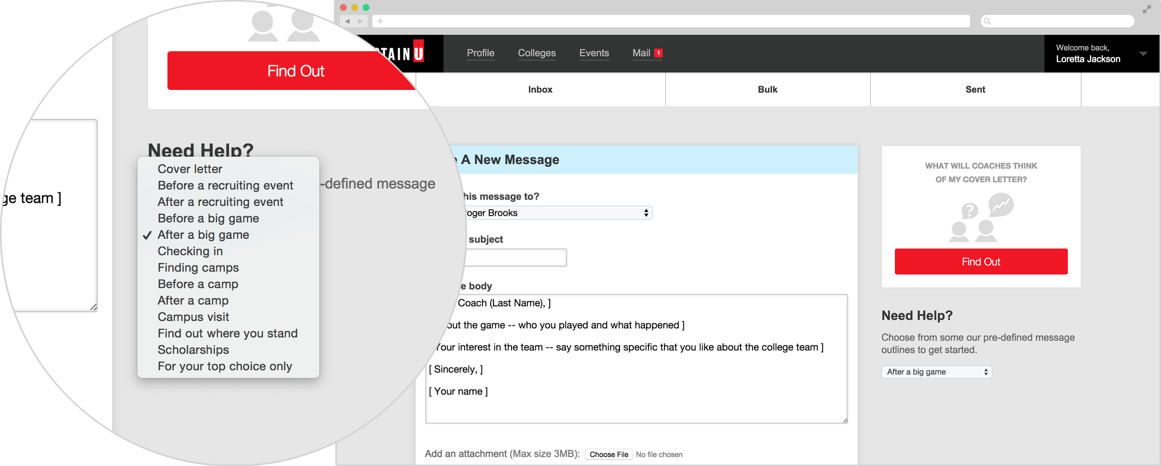1161x466 pixels.
Task: Open the After a big game template dropdown
Action: [x=936, y=372]
